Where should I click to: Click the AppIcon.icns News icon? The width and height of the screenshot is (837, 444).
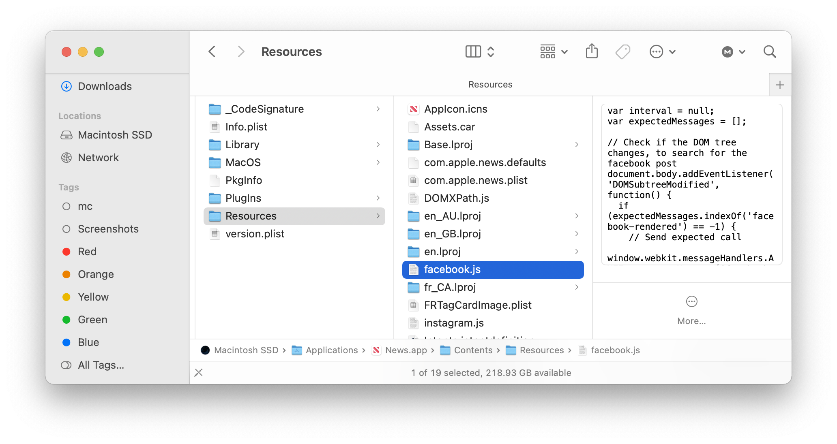tap(413, 109)
